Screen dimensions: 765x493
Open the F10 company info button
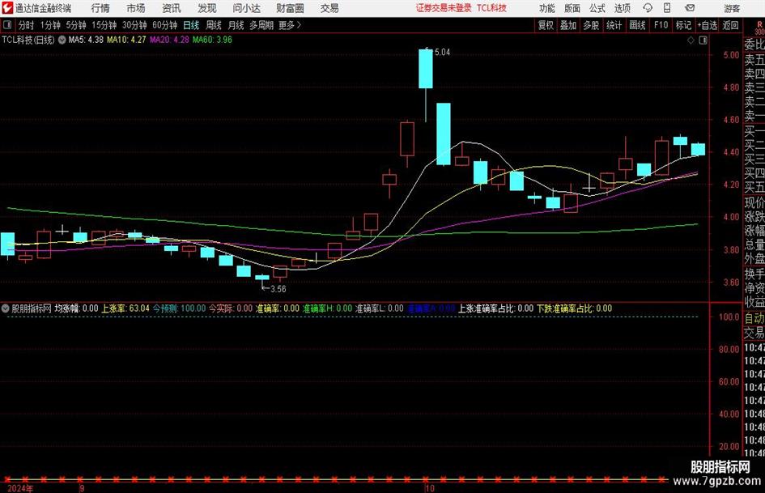(x=661, y=25)
